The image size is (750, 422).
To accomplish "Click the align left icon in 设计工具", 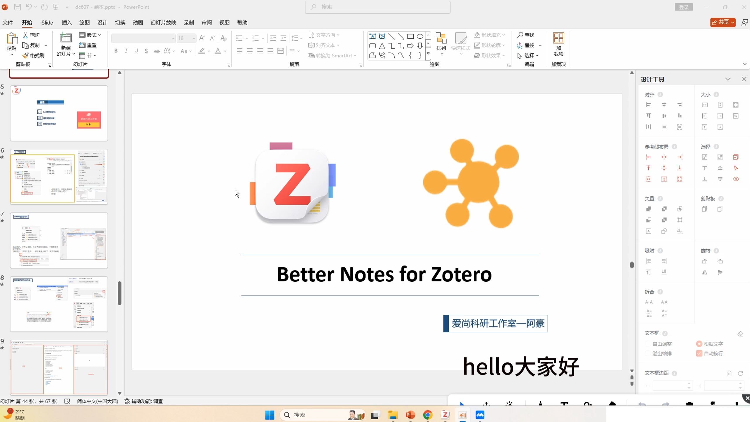I will pyautogui.click(x=649, y=105).
